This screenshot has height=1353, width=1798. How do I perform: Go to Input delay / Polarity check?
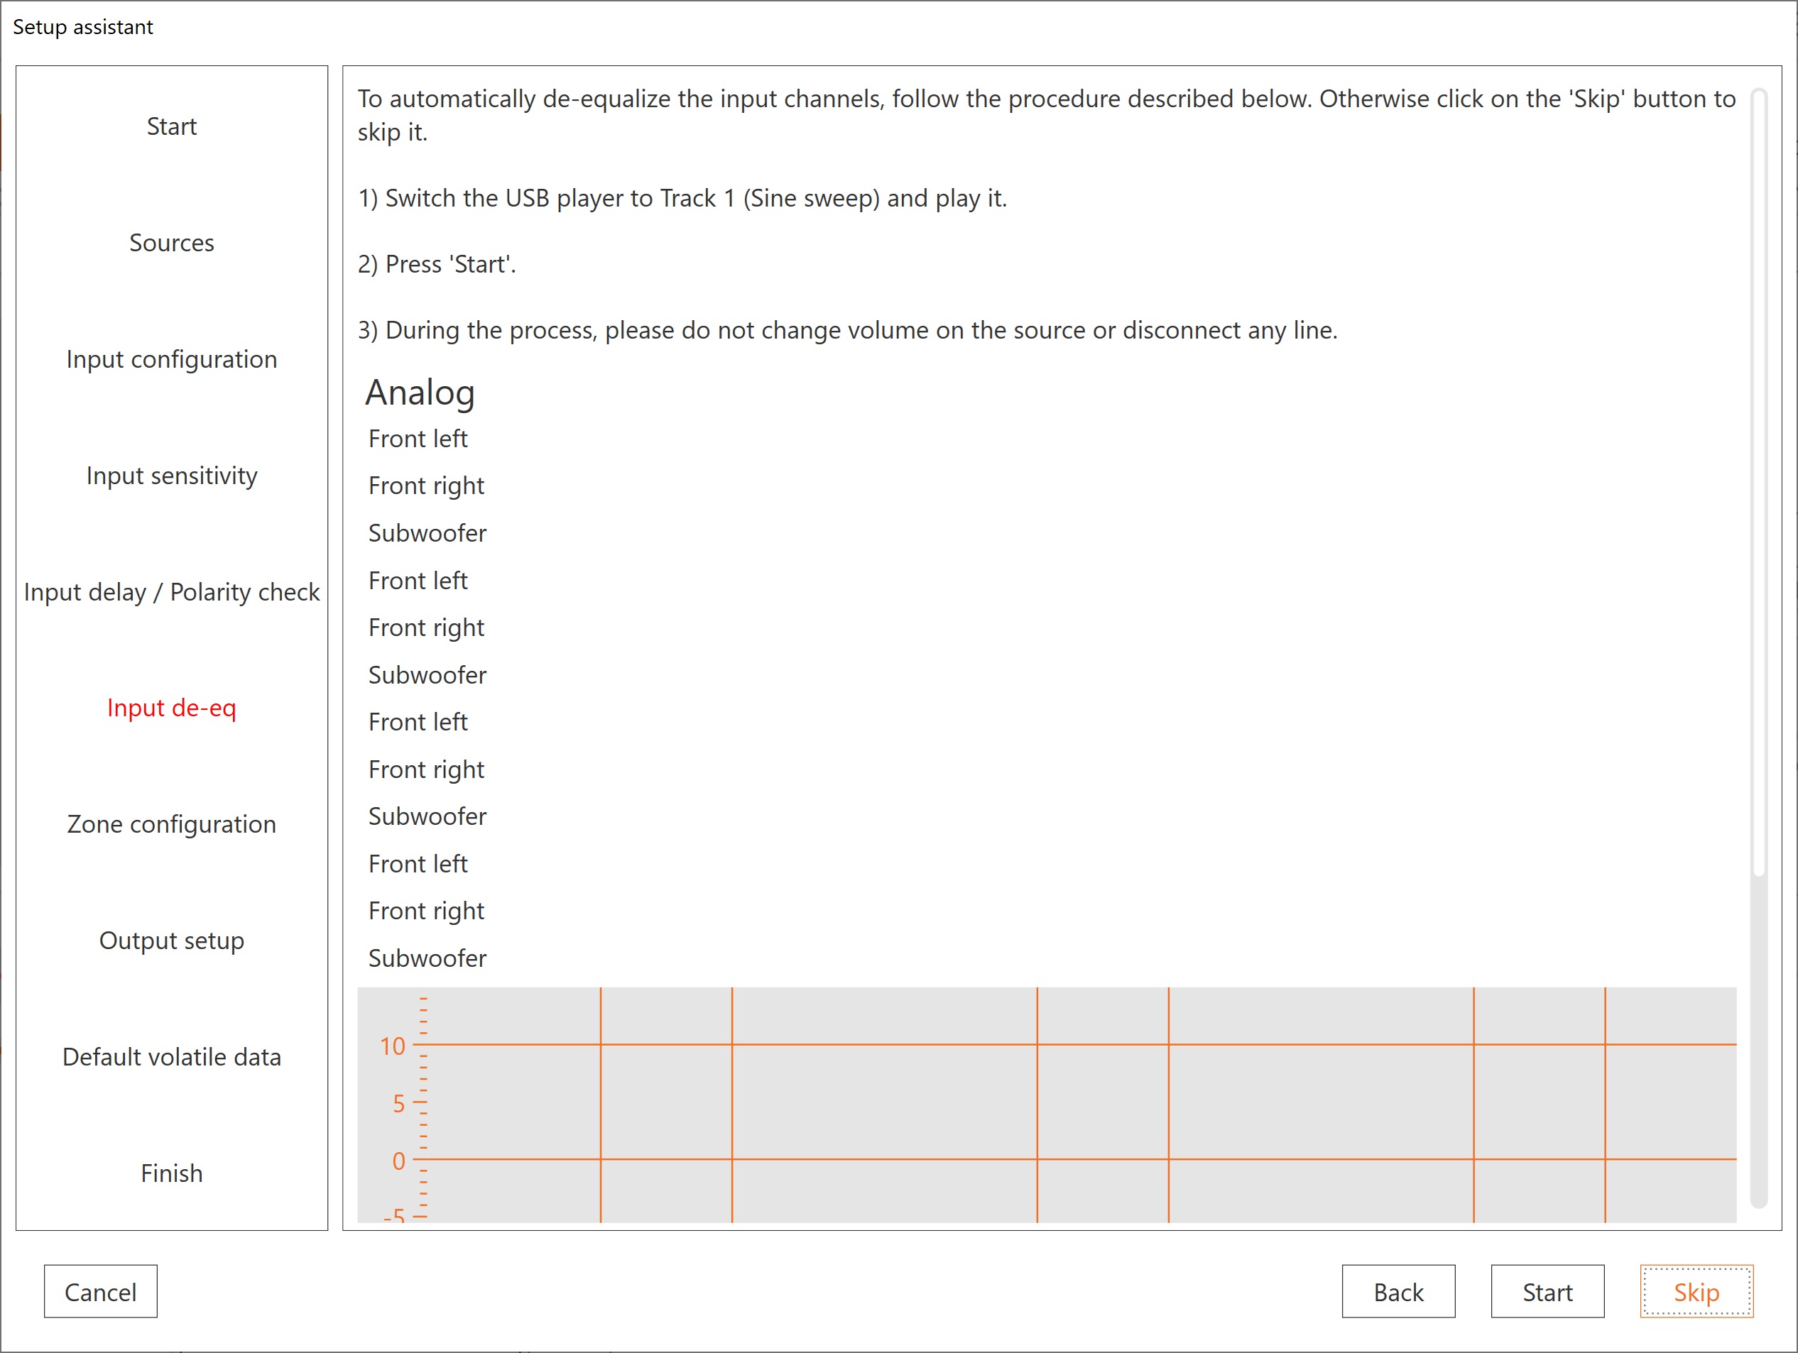(x=172, y=591)
